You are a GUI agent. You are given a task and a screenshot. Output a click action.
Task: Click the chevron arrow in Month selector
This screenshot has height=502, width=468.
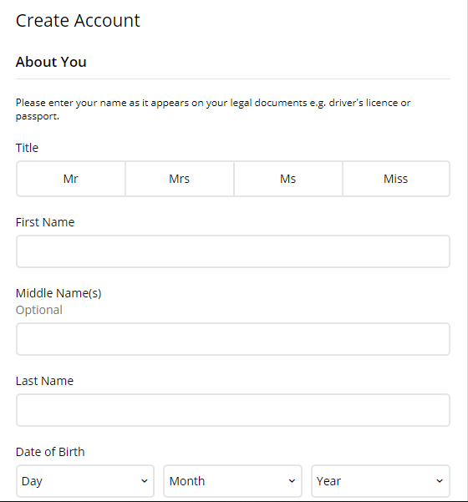(292, 481)
